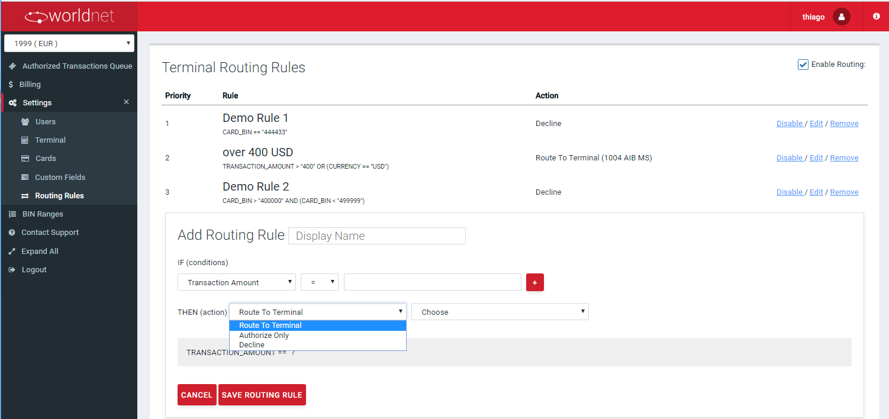Click the Priority column header

178,95
